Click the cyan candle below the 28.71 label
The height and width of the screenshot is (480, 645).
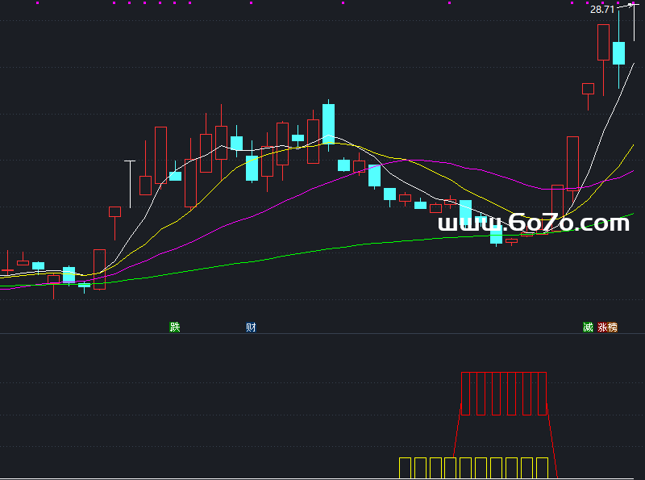point(618,53)
